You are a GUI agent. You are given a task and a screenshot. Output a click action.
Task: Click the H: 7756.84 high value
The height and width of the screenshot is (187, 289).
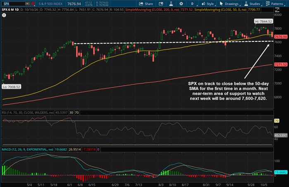click(66, 10)
